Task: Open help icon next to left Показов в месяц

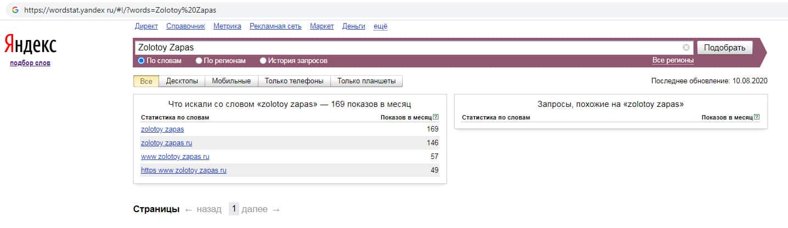Action: pos(436,117)
